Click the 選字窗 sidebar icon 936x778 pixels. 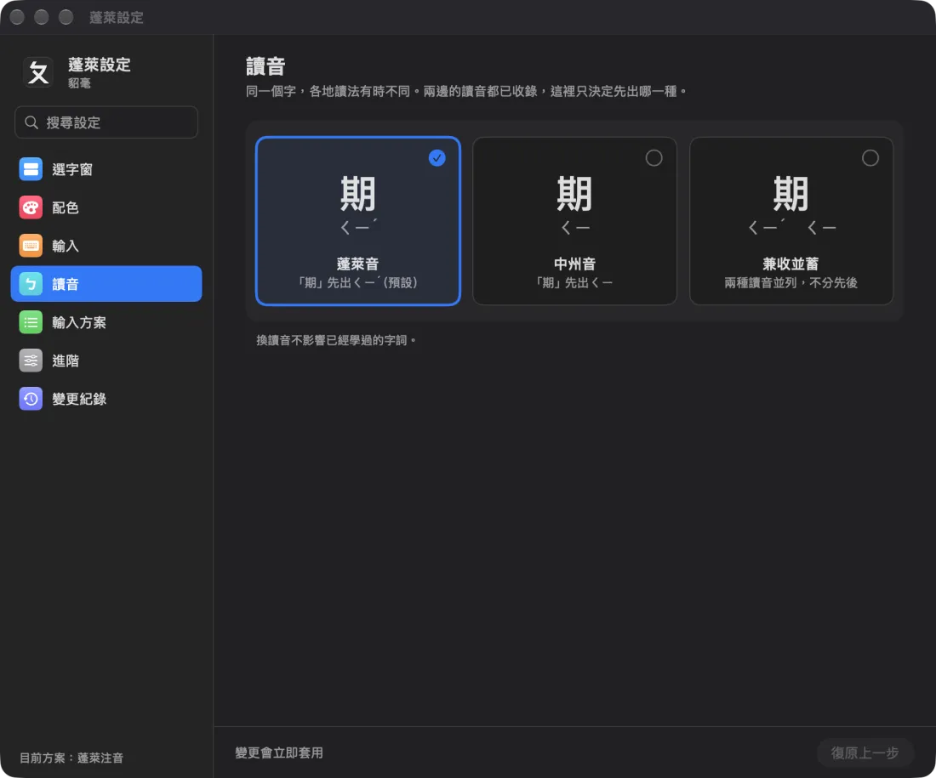click(x=31, y=169)
